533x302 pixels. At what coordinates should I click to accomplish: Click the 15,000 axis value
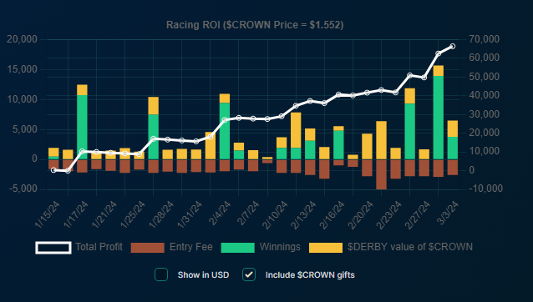22,69
